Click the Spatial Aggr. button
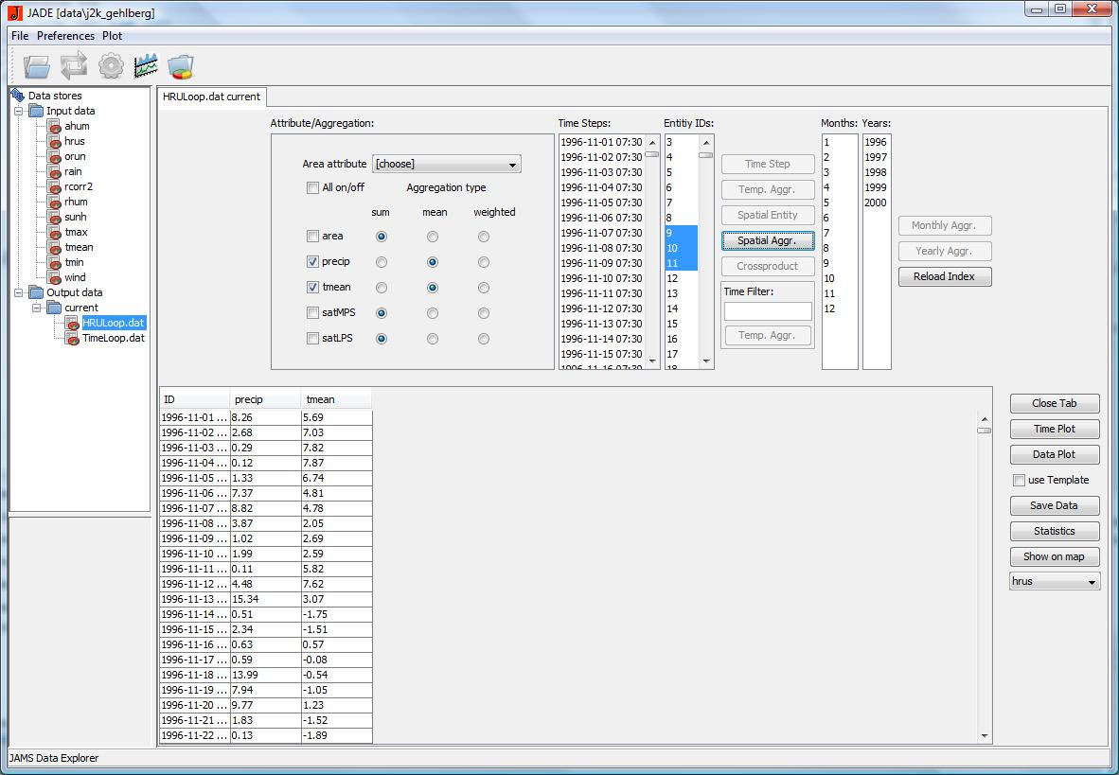This screenshot has width=1119, height=775. (767, 240)
